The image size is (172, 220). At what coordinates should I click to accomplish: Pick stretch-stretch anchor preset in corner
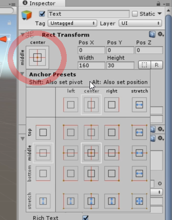[139, 201]
